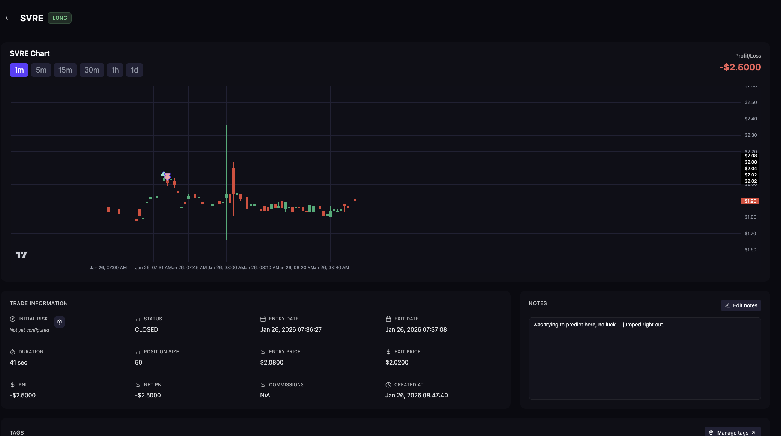The height and width of the screenshot is (436, 781).
Task: Switch chart to 15m timeframe
Action: click(x=65, y=70)
